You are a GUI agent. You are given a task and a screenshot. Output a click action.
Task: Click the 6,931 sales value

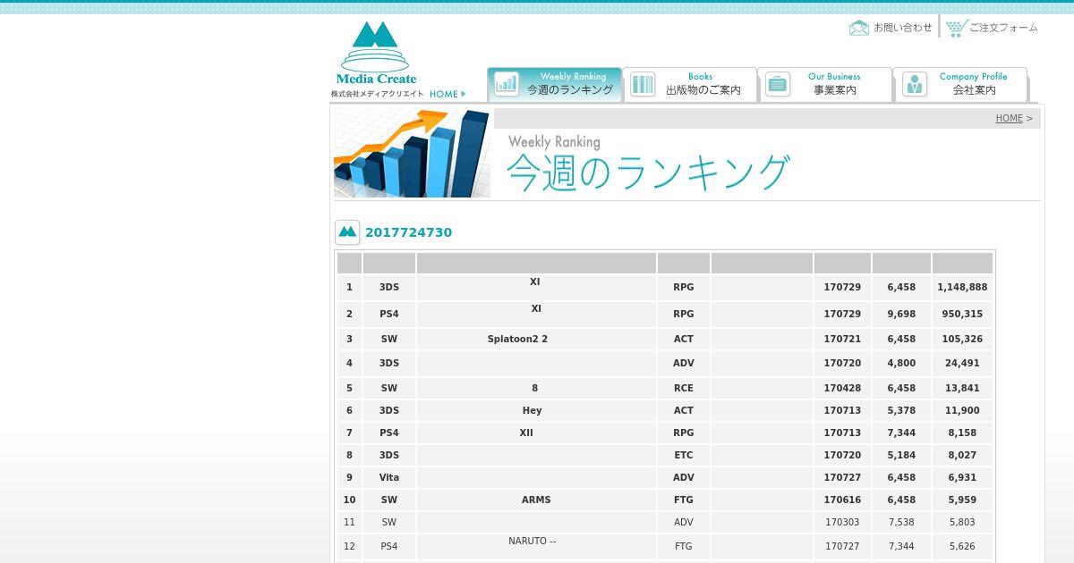pos(962,477)
